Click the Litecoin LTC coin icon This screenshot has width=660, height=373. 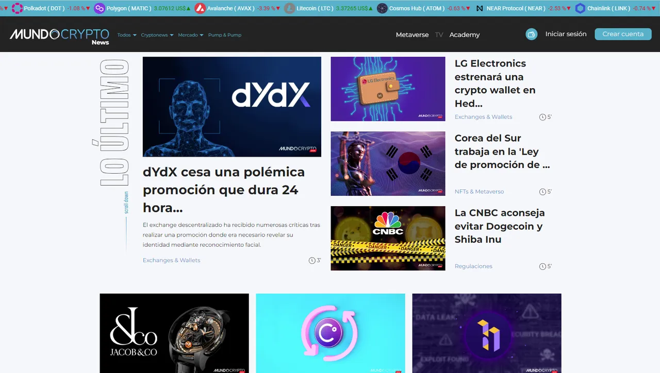(290, 8)
